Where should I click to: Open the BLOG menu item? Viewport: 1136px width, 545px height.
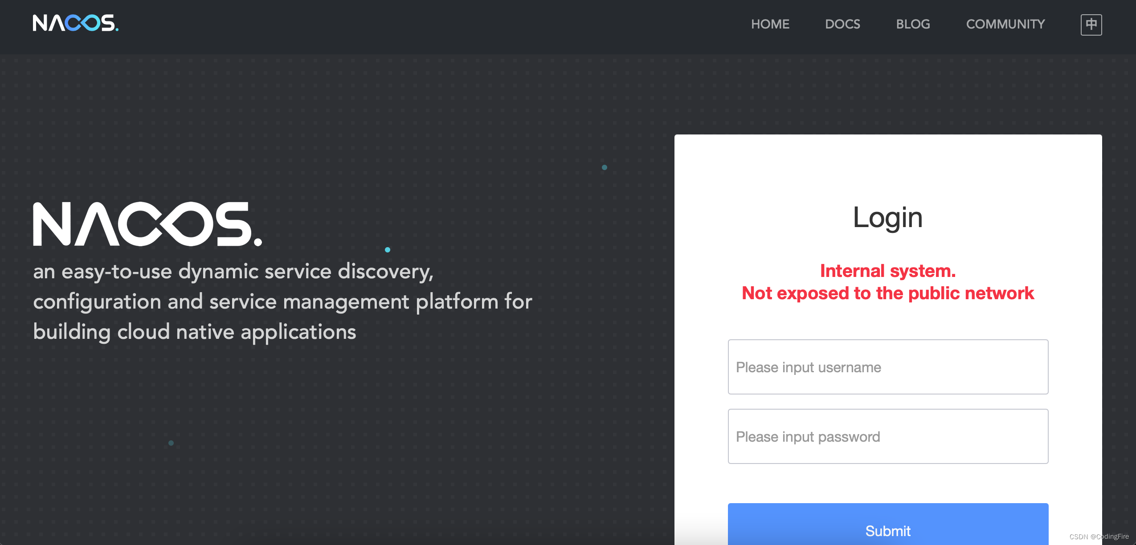[x=913, y=24]
